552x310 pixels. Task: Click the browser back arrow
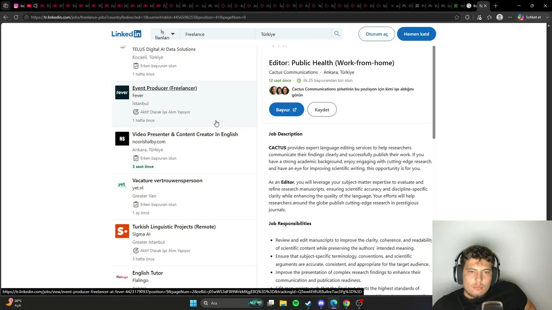coord(6,17)
